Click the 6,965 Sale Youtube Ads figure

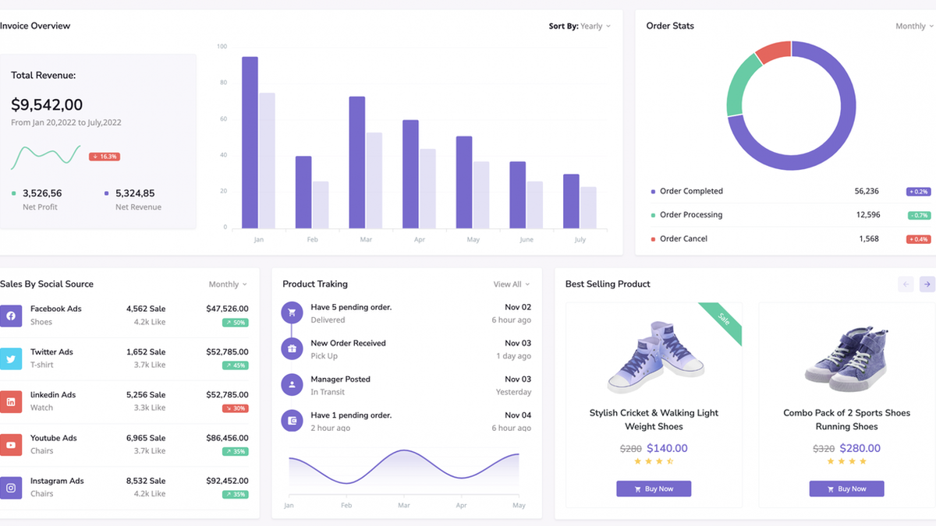click(146, 438)
